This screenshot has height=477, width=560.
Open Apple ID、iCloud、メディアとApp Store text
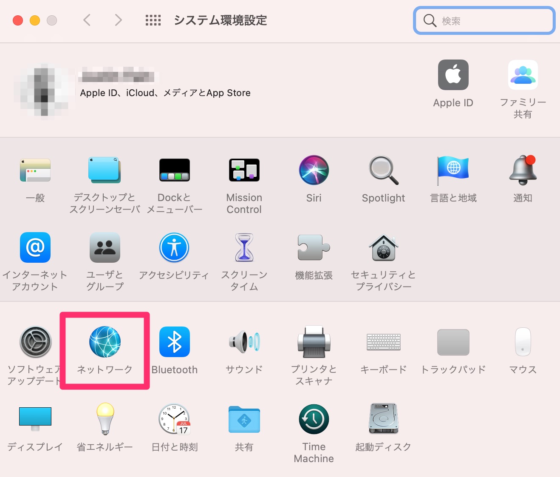pos(165,93)
